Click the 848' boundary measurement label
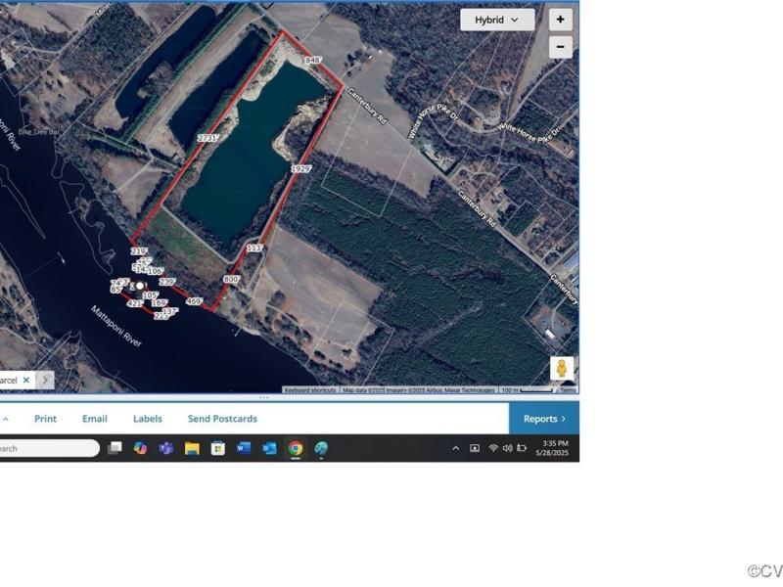Viewport: 783px width, 587px height. (x=312, y=60)
